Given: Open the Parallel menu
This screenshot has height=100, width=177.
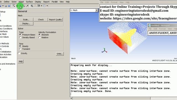Looking at the screenshot, I should 54,2.
